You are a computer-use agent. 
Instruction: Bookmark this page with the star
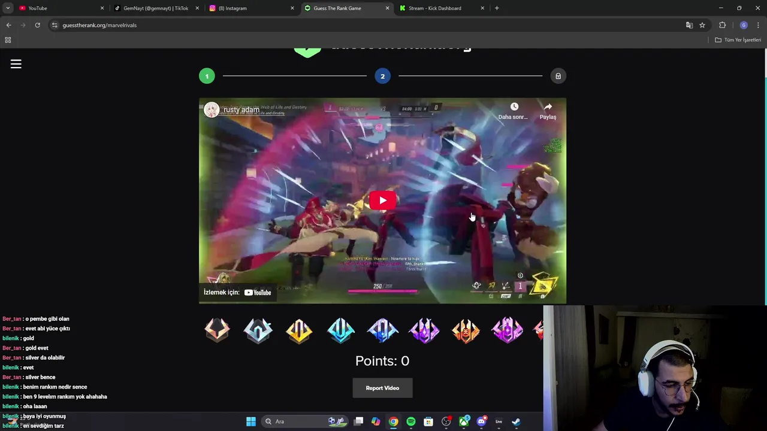[x=702, y=25]
